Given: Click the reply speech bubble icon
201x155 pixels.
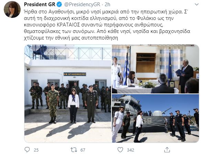Looking at the screenshot, I should (27, 150).
